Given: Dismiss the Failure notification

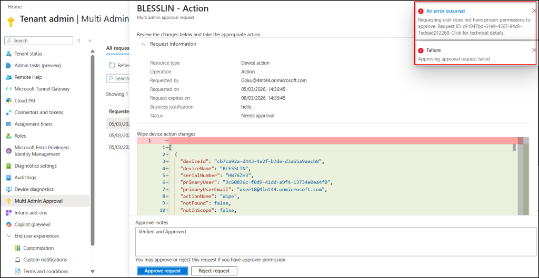Looking at the screenshot, I should click(534, 50).
